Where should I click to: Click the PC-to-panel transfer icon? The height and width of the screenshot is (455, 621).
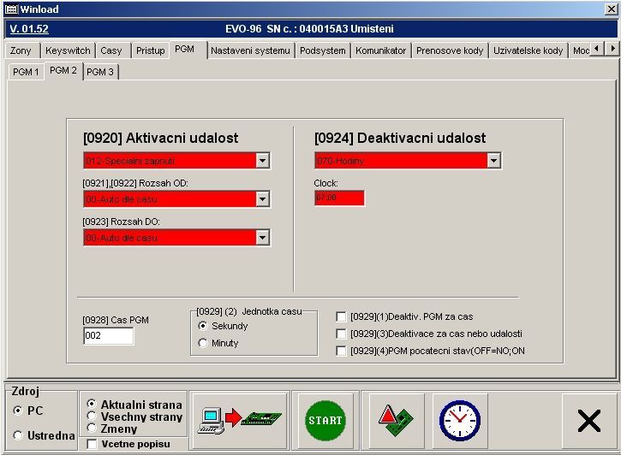[x=239, y=419]
